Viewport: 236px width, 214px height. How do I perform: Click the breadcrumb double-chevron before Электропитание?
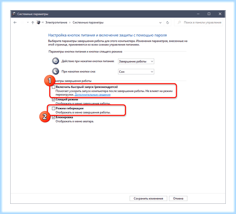pos(43,22)
